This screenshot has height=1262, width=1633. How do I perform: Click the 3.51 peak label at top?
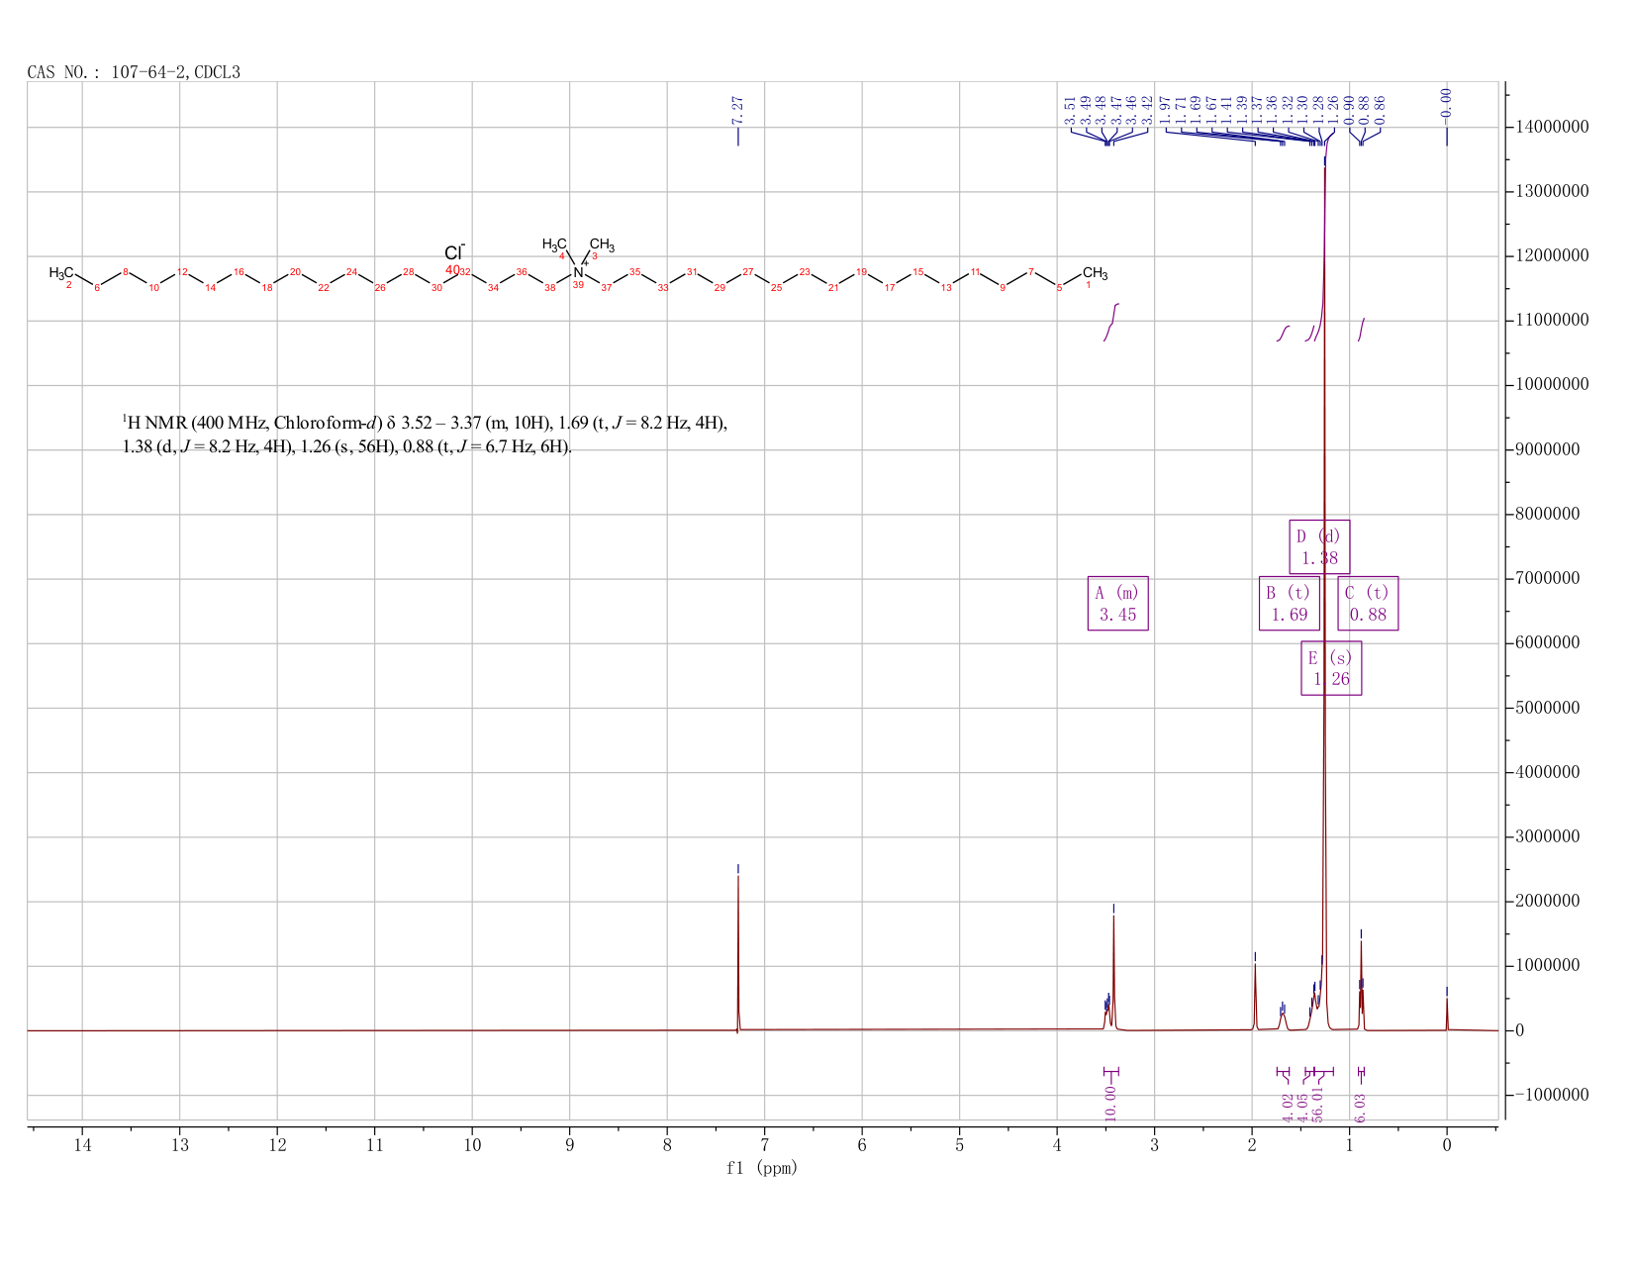(1070, 111)
